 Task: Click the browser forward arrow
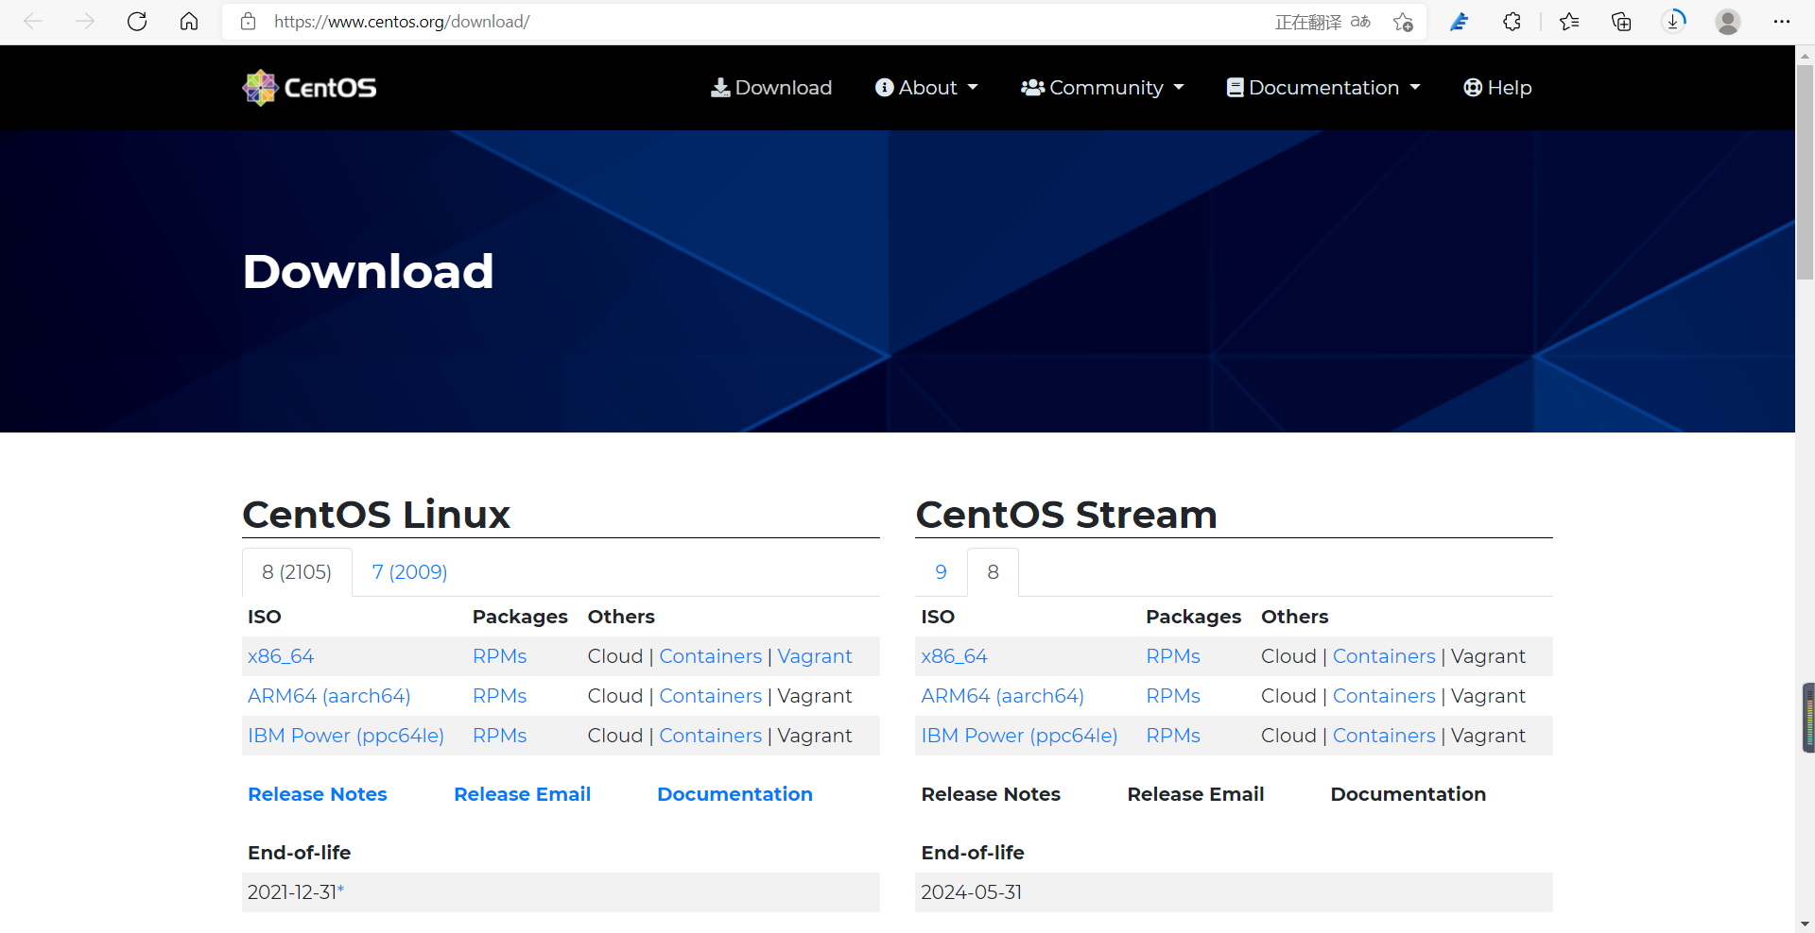(x=85, y=21)
